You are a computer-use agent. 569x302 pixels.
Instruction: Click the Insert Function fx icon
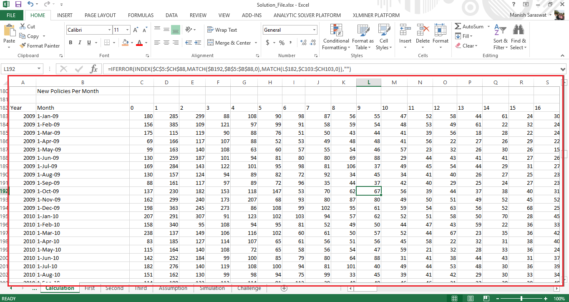tap(94, 69)
